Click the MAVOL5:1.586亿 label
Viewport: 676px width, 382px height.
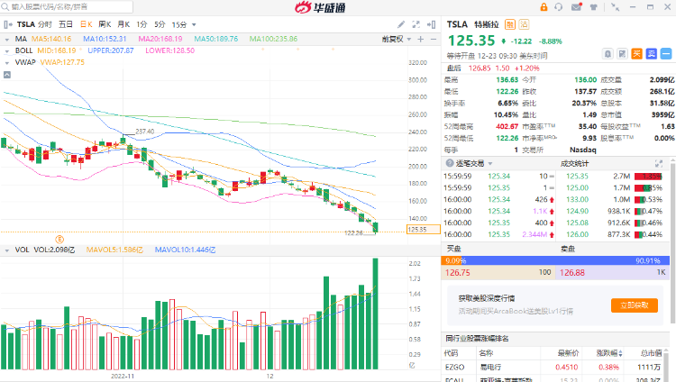coord(114,250)
